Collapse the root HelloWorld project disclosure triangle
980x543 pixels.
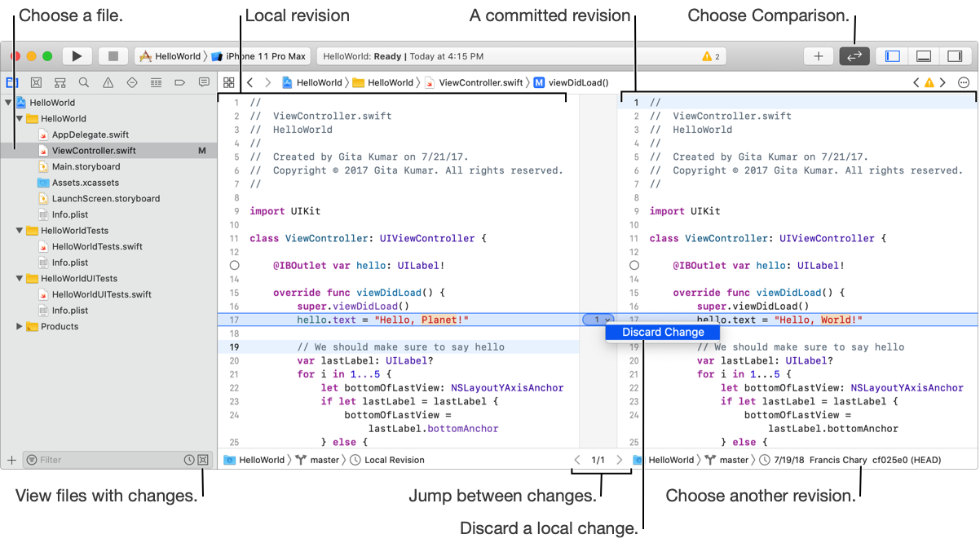8,103
